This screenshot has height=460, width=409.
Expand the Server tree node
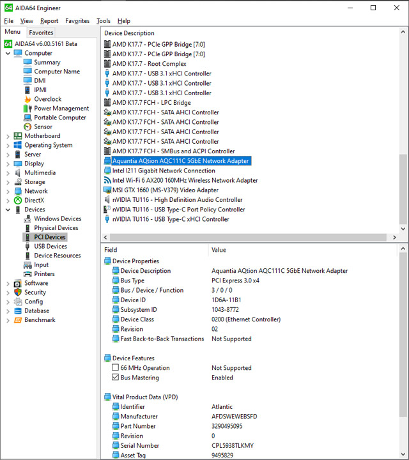tap(8, 155)
